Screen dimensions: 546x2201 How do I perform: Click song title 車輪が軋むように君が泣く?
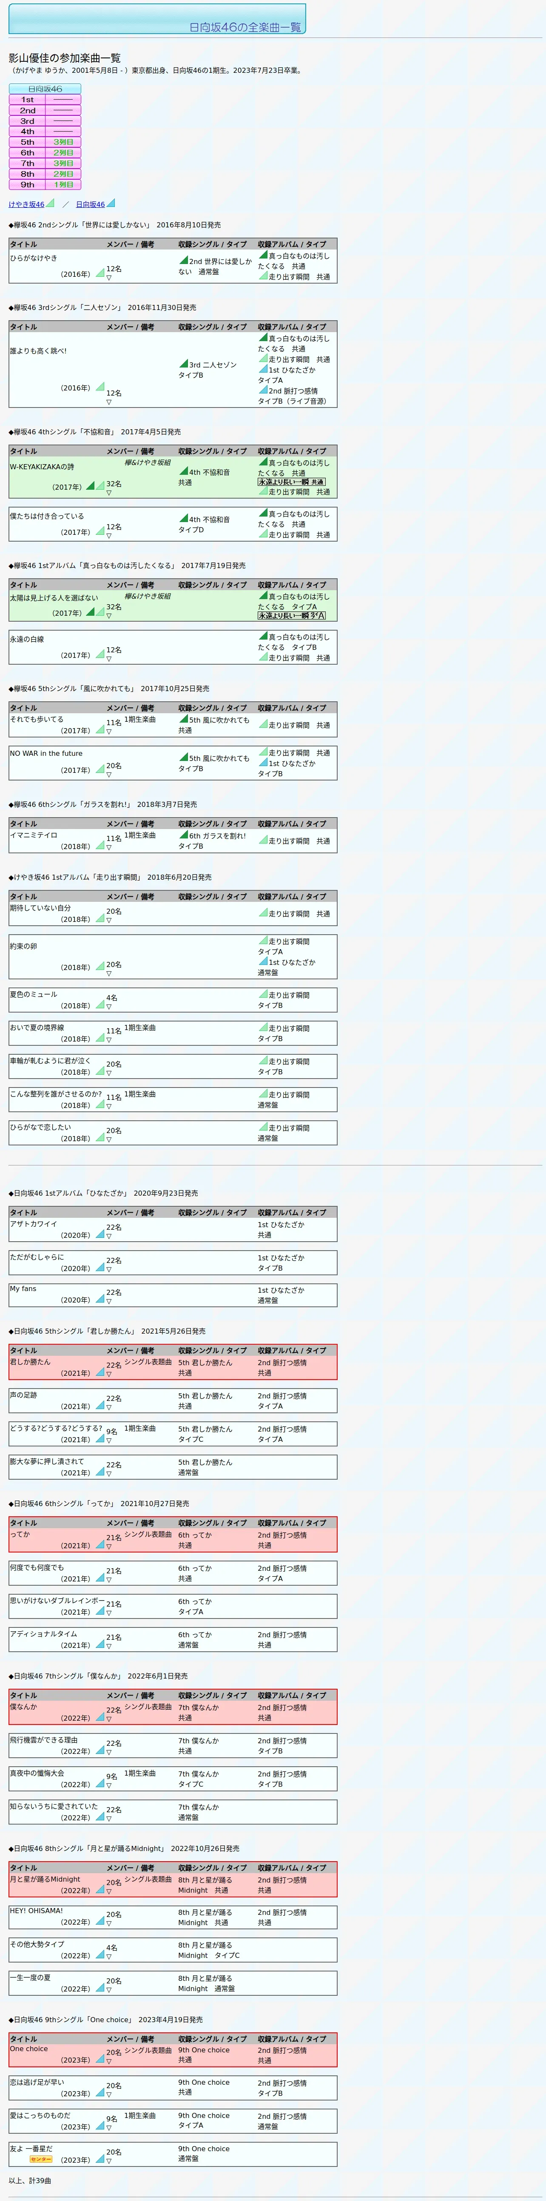tap(50, 1060)
